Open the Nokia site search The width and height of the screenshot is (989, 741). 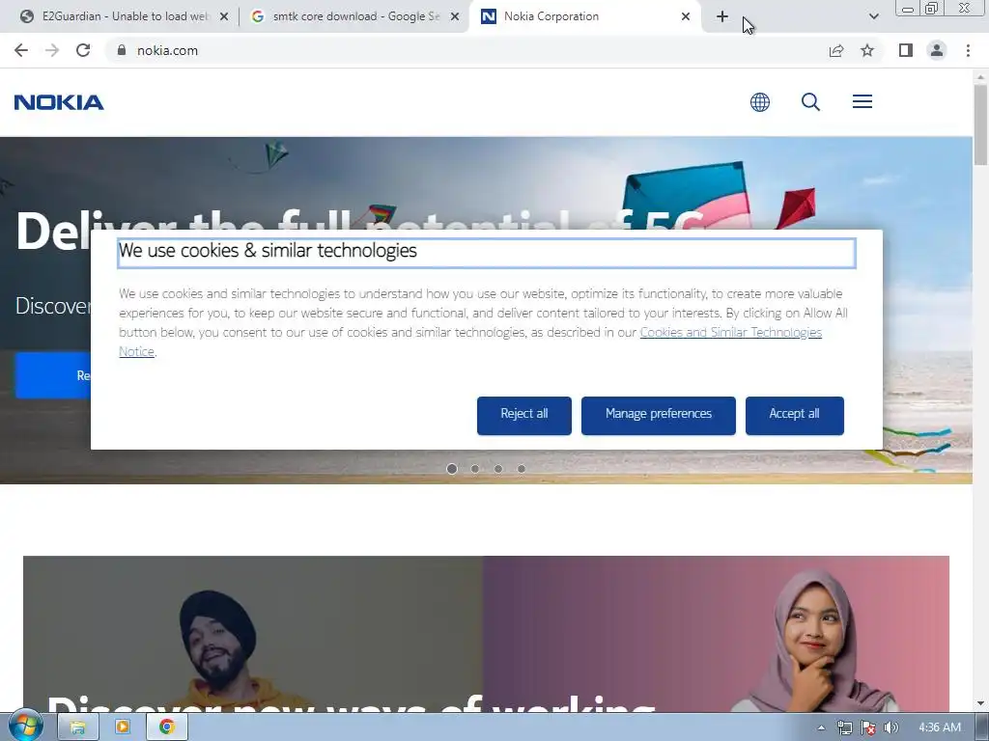pos(810,102)
